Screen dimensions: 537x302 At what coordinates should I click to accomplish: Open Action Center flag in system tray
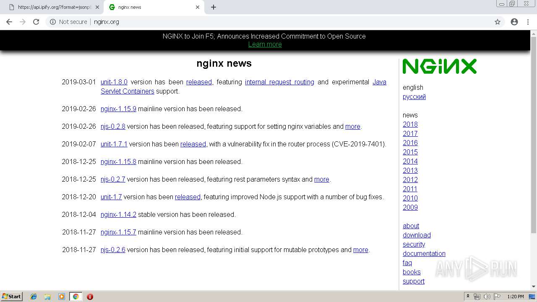tap(497, 297)
